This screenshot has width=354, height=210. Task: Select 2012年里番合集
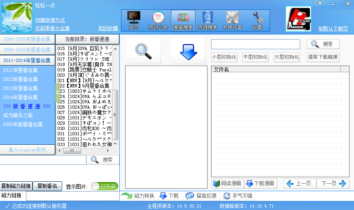coord(20,79)
